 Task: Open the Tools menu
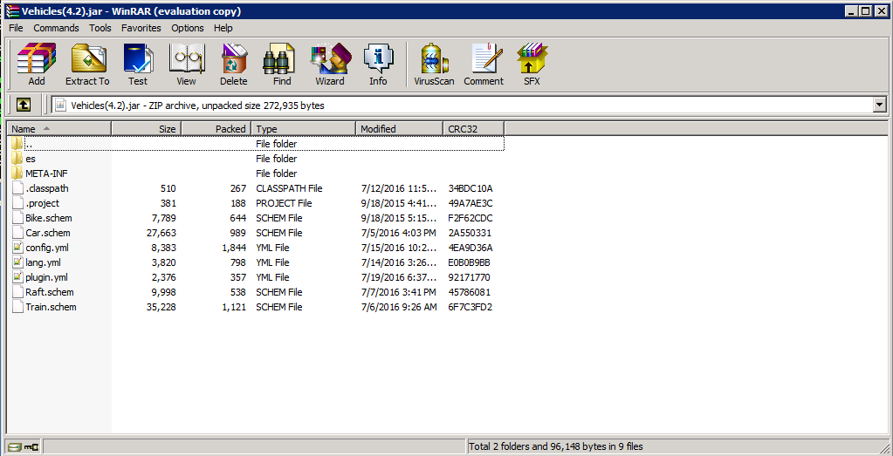[x=100, y=28]
